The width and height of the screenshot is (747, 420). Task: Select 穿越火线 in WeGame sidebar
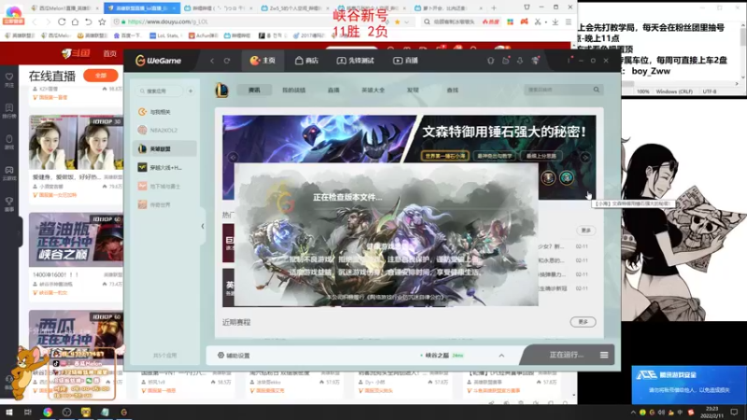[x=164, y=168]
